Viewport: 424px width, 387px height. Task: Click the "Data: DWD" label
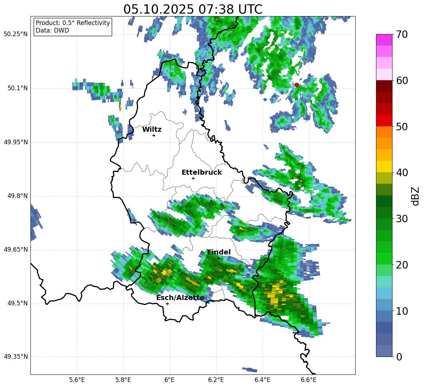click(52, 30)
